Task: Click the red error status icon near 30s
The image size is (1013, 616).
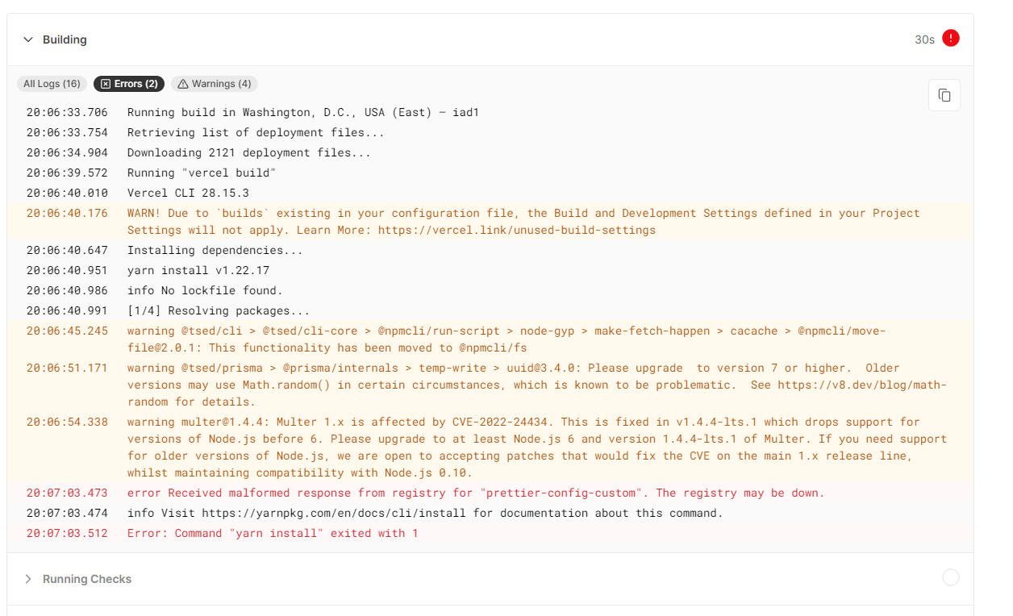Action: tap(949, 38)
